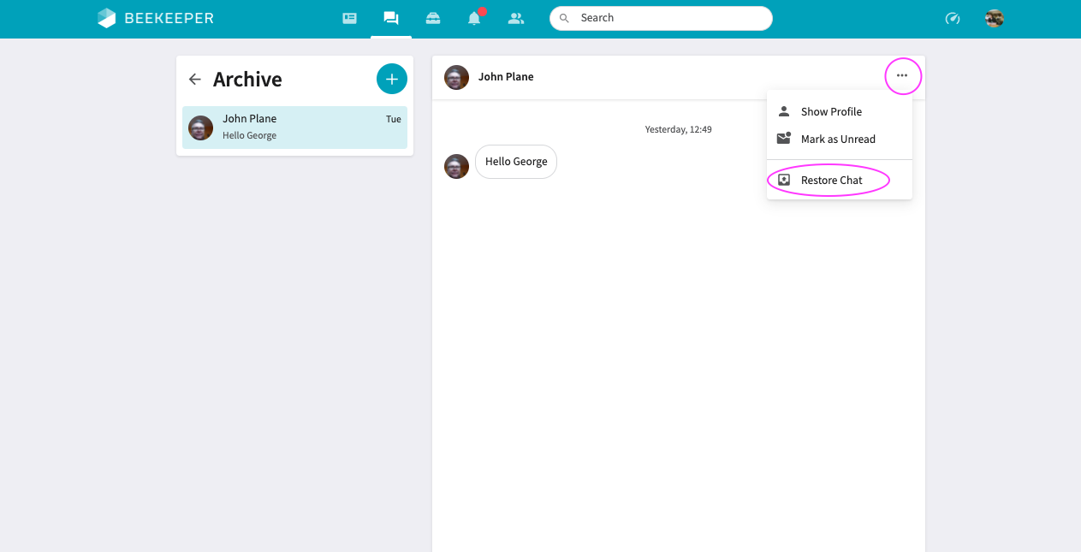Click the envelope icon beside Mark as Unread
This screenshot has height=552, width=1081.
(x=783, y=139)
